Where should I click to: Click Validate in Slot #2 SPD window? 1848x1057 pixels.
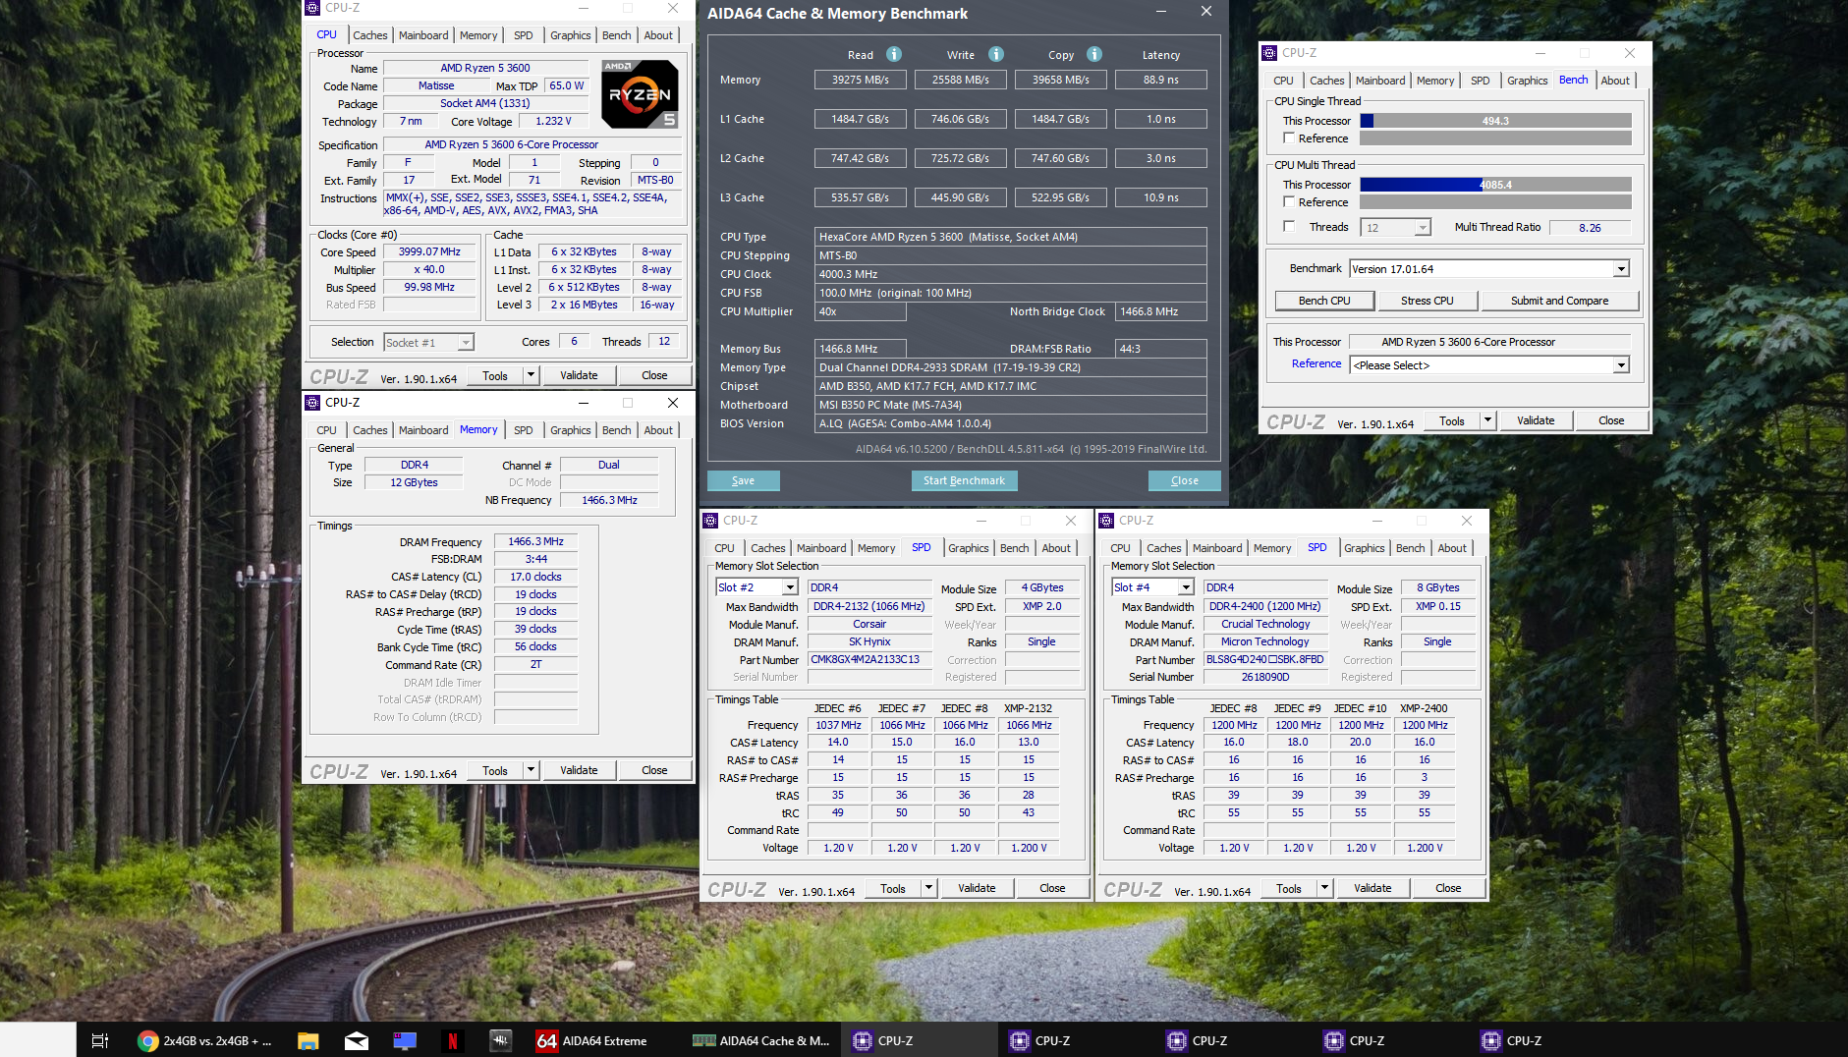(x=977, y=888)
